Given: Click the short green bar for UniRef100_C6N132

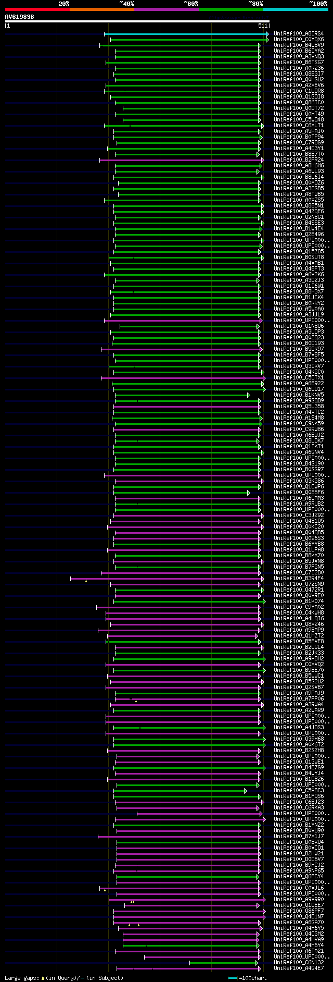Looking at the screenshot, I should pyautogui.click(x=223, y=963).
